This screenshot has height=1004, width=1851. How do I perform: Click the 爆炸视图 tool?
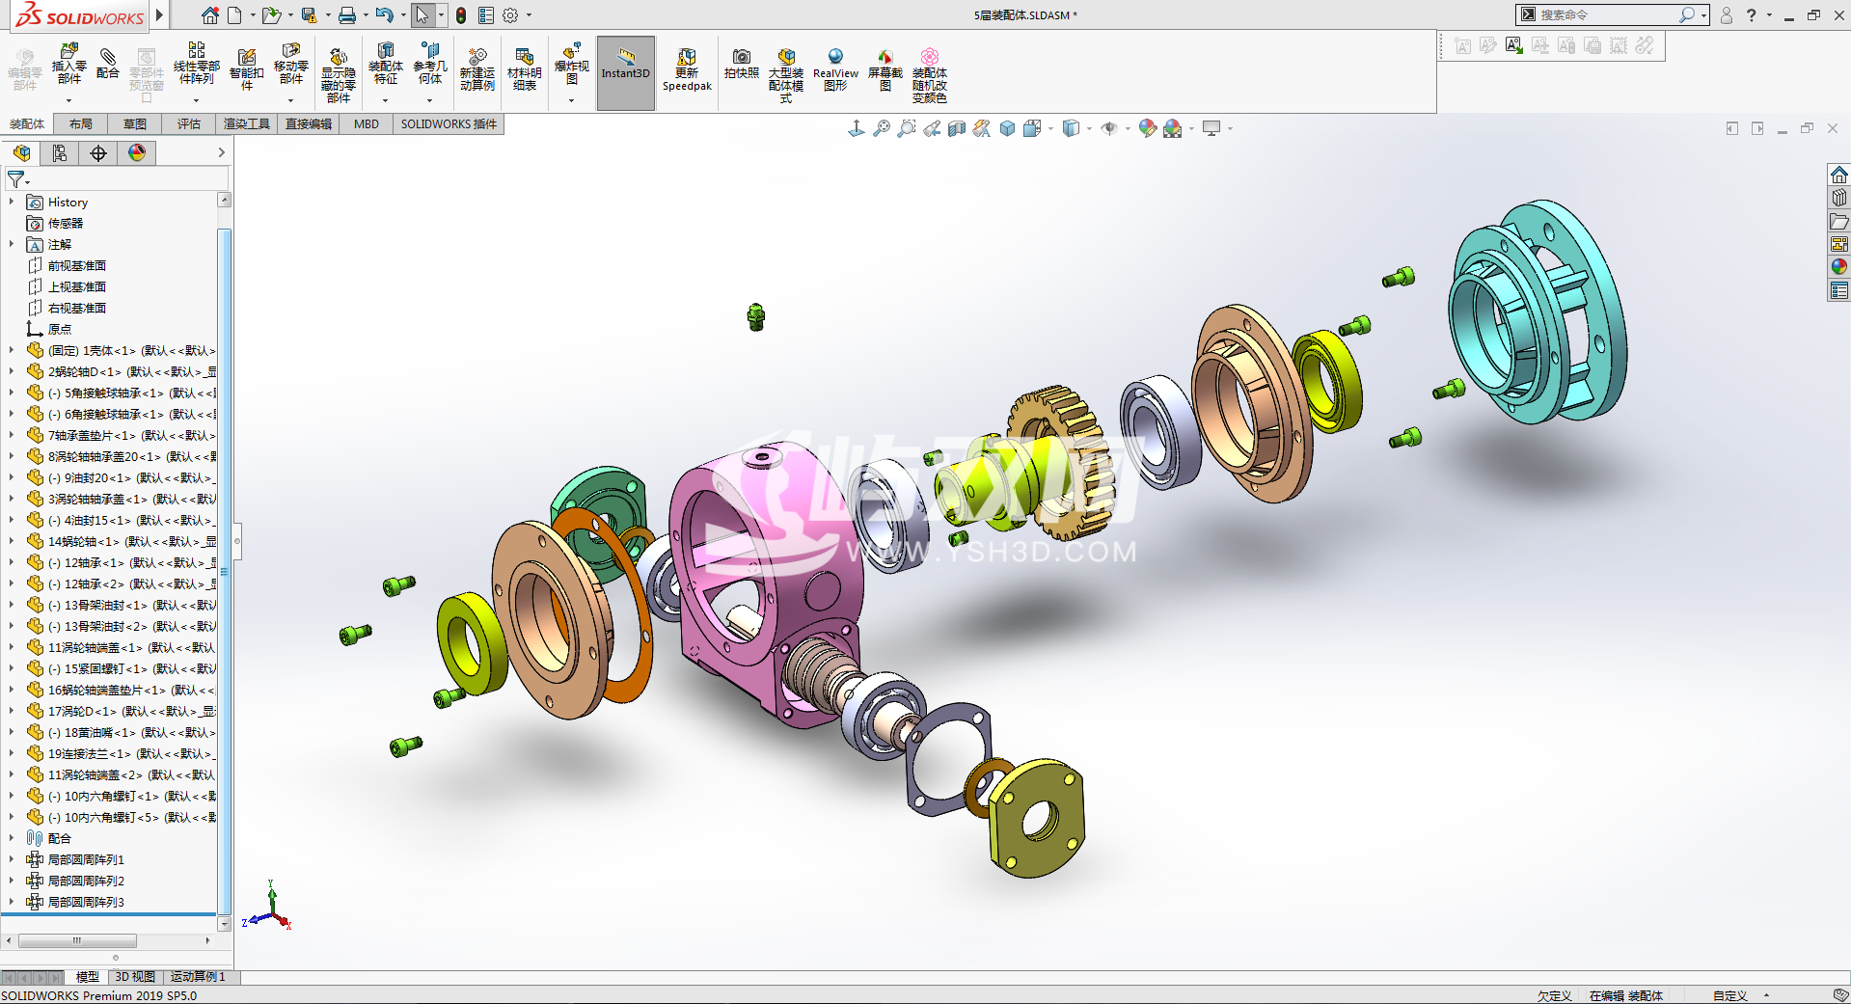pos(571,65)
